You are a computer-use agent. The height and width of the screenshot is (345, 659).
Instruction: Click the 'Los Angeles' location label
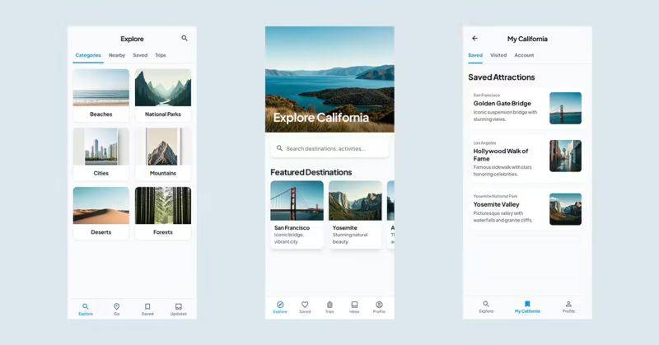tap(484, 143)
